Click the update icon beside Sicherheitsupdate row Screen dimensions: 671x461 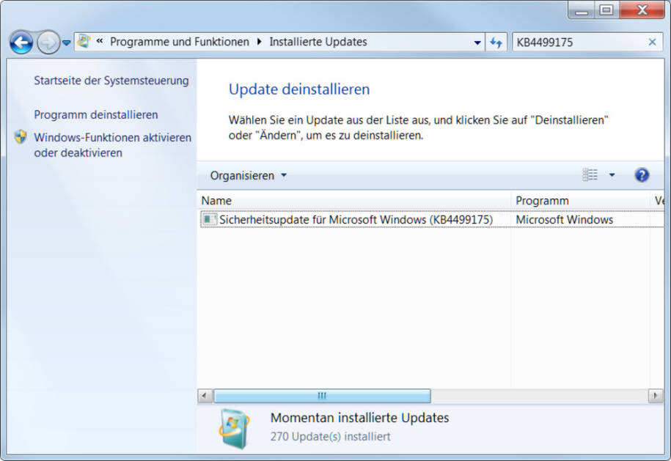pos(209,220)
